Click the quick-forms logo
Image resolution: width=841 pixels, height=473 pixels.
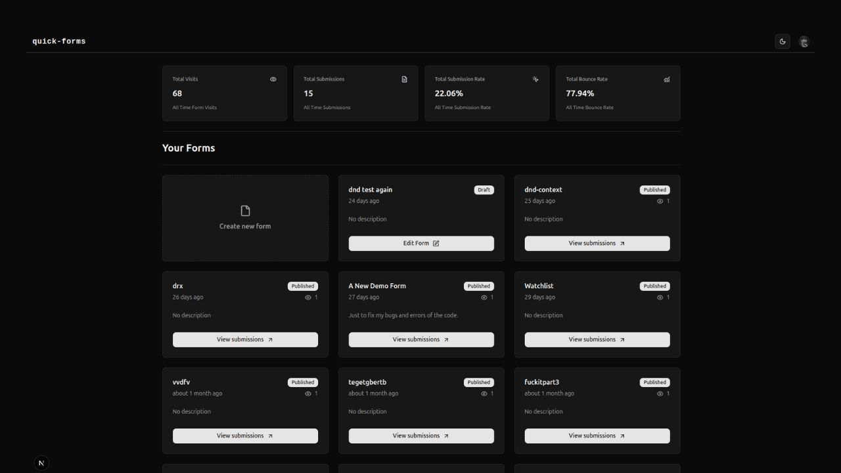[58, 41]
